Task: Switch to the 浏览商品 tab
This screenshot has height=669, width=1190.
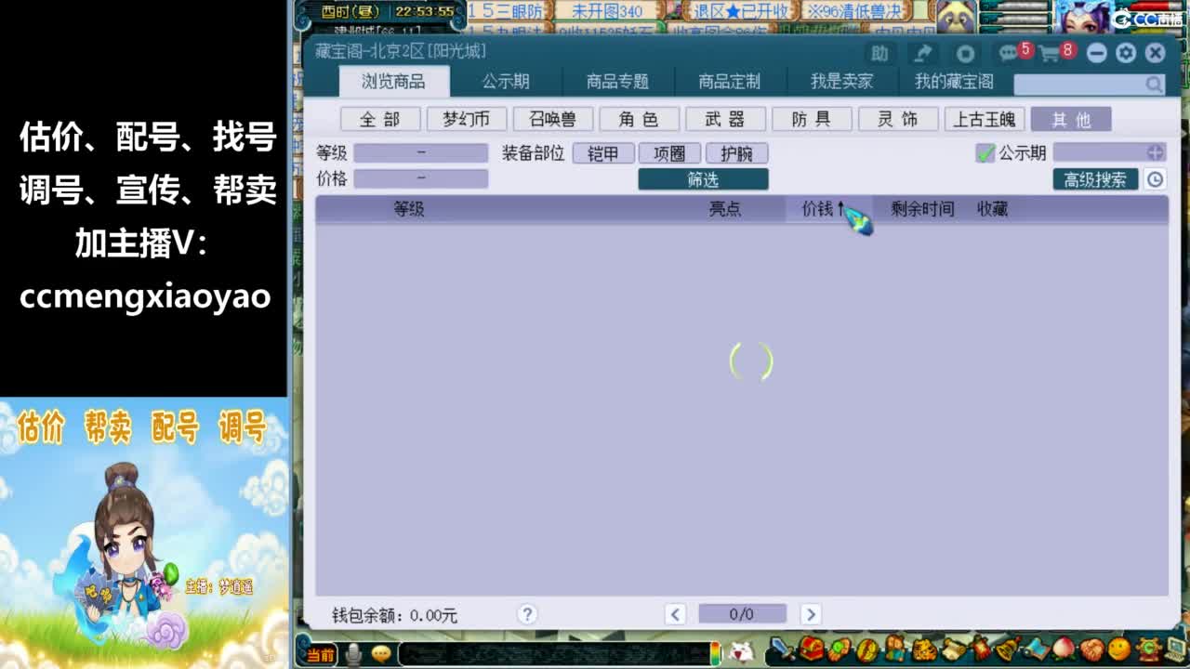Action: 393,82
